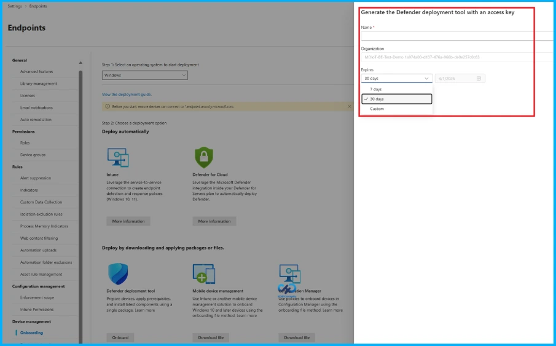Screen dimensions: 556x346
Task: Click the Configuration Manager icon
Action: point(290,274)
